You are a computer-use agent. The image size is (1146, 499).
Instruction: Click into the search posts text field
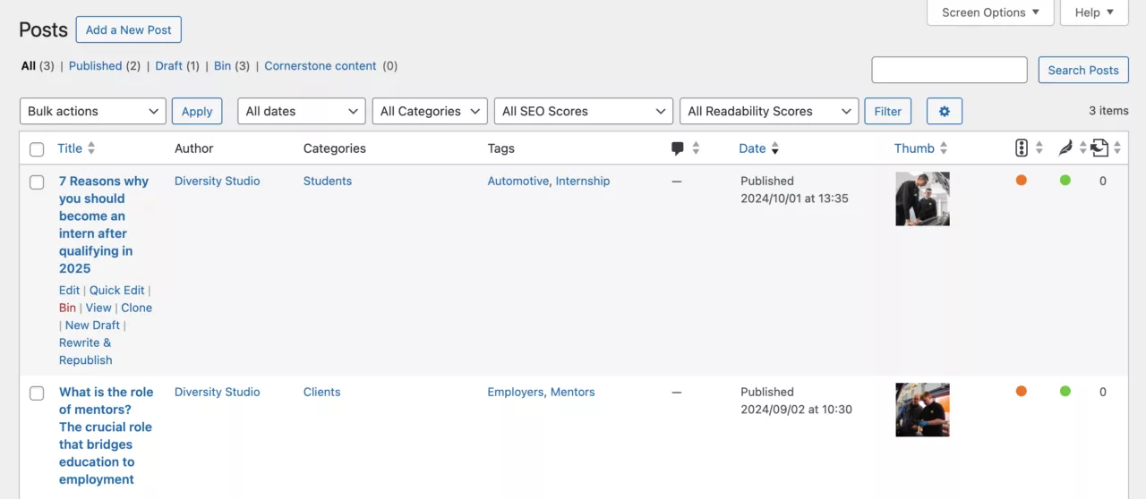(949, 70)
